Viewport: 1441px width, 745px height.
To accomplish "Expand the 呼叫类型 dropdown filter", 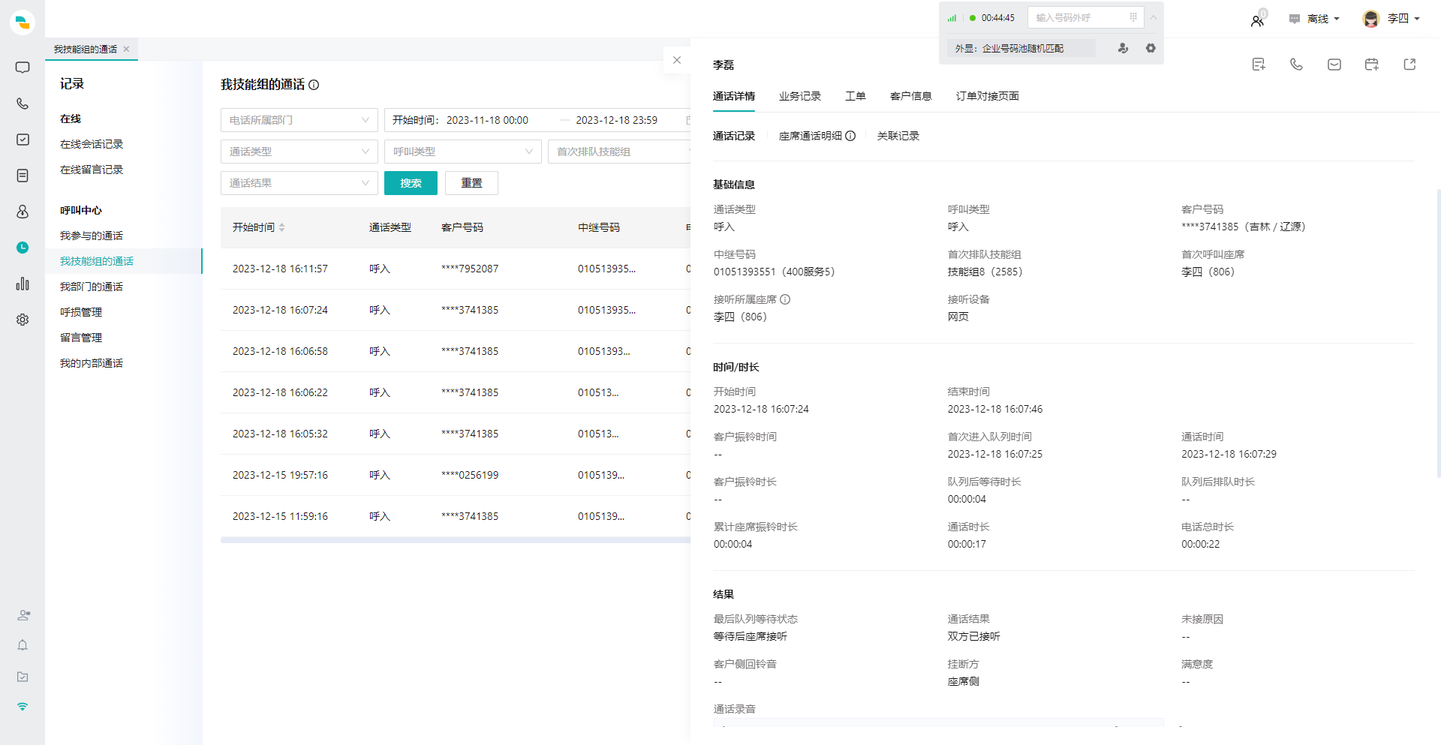I will click(x=463, y=152).
